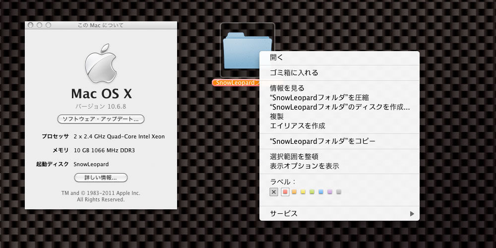
Task: Apply the blue label color
Action: (321, 192)
